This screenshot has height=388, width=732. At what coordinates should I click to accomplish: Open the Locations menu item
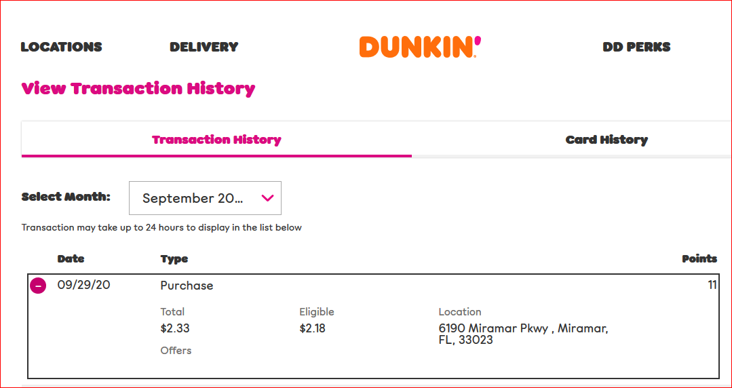tap(61, 47)
